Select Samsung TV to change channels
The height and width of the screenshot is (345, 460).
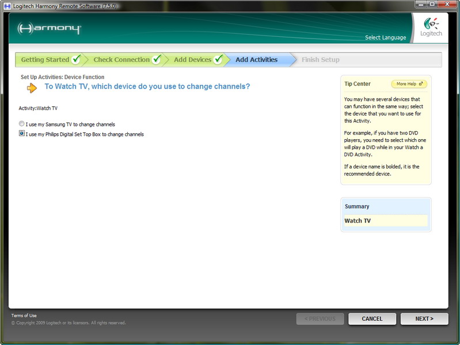(22, 124)
